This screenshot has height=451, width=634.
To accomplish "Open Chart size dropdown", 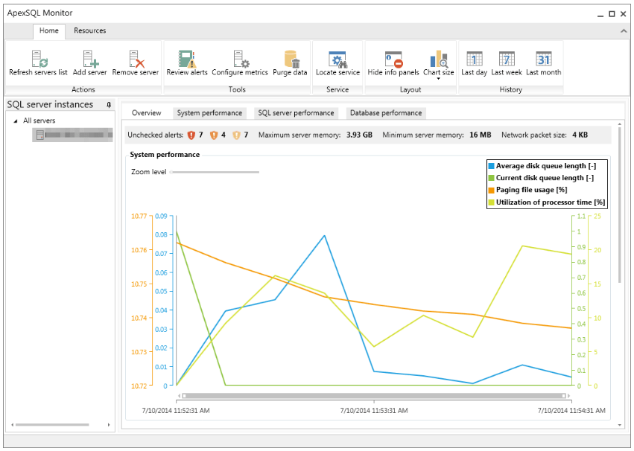I will pos(439,64).
